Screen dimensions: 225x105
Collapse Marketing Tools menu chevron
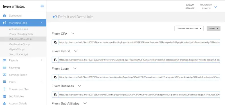click(x=41, y=22)
